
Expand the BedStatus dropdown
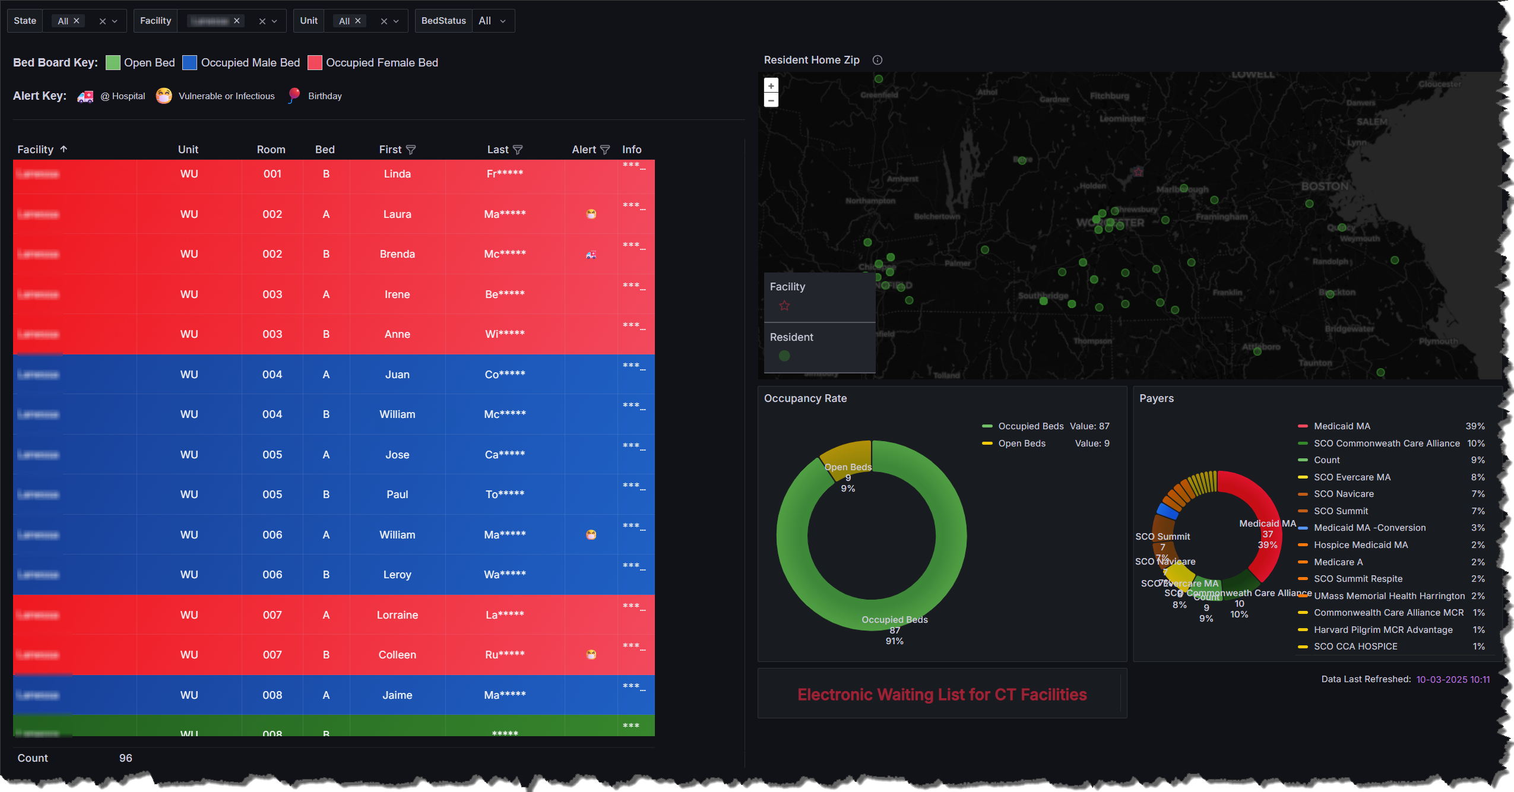coord(502,21)
